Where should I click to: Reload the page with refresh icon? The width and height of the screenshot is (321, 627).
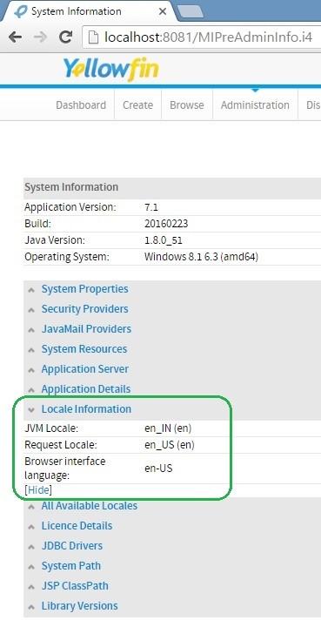[x=65, y=37]
